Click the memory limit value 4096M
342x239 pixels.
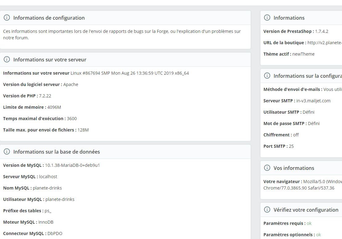coord(54,107)
